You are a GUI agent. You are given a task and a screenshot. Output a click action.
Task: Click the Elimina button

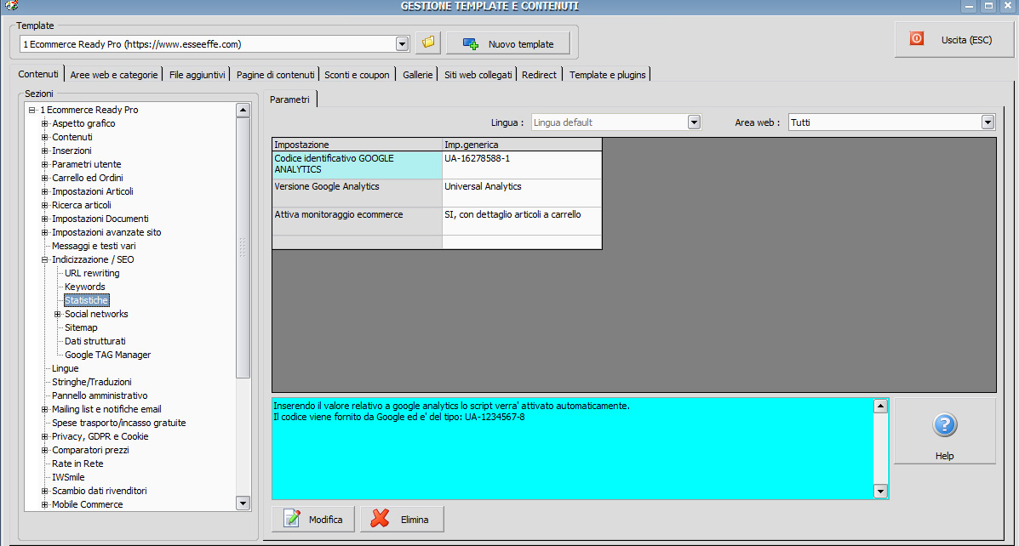coord(402,519)
